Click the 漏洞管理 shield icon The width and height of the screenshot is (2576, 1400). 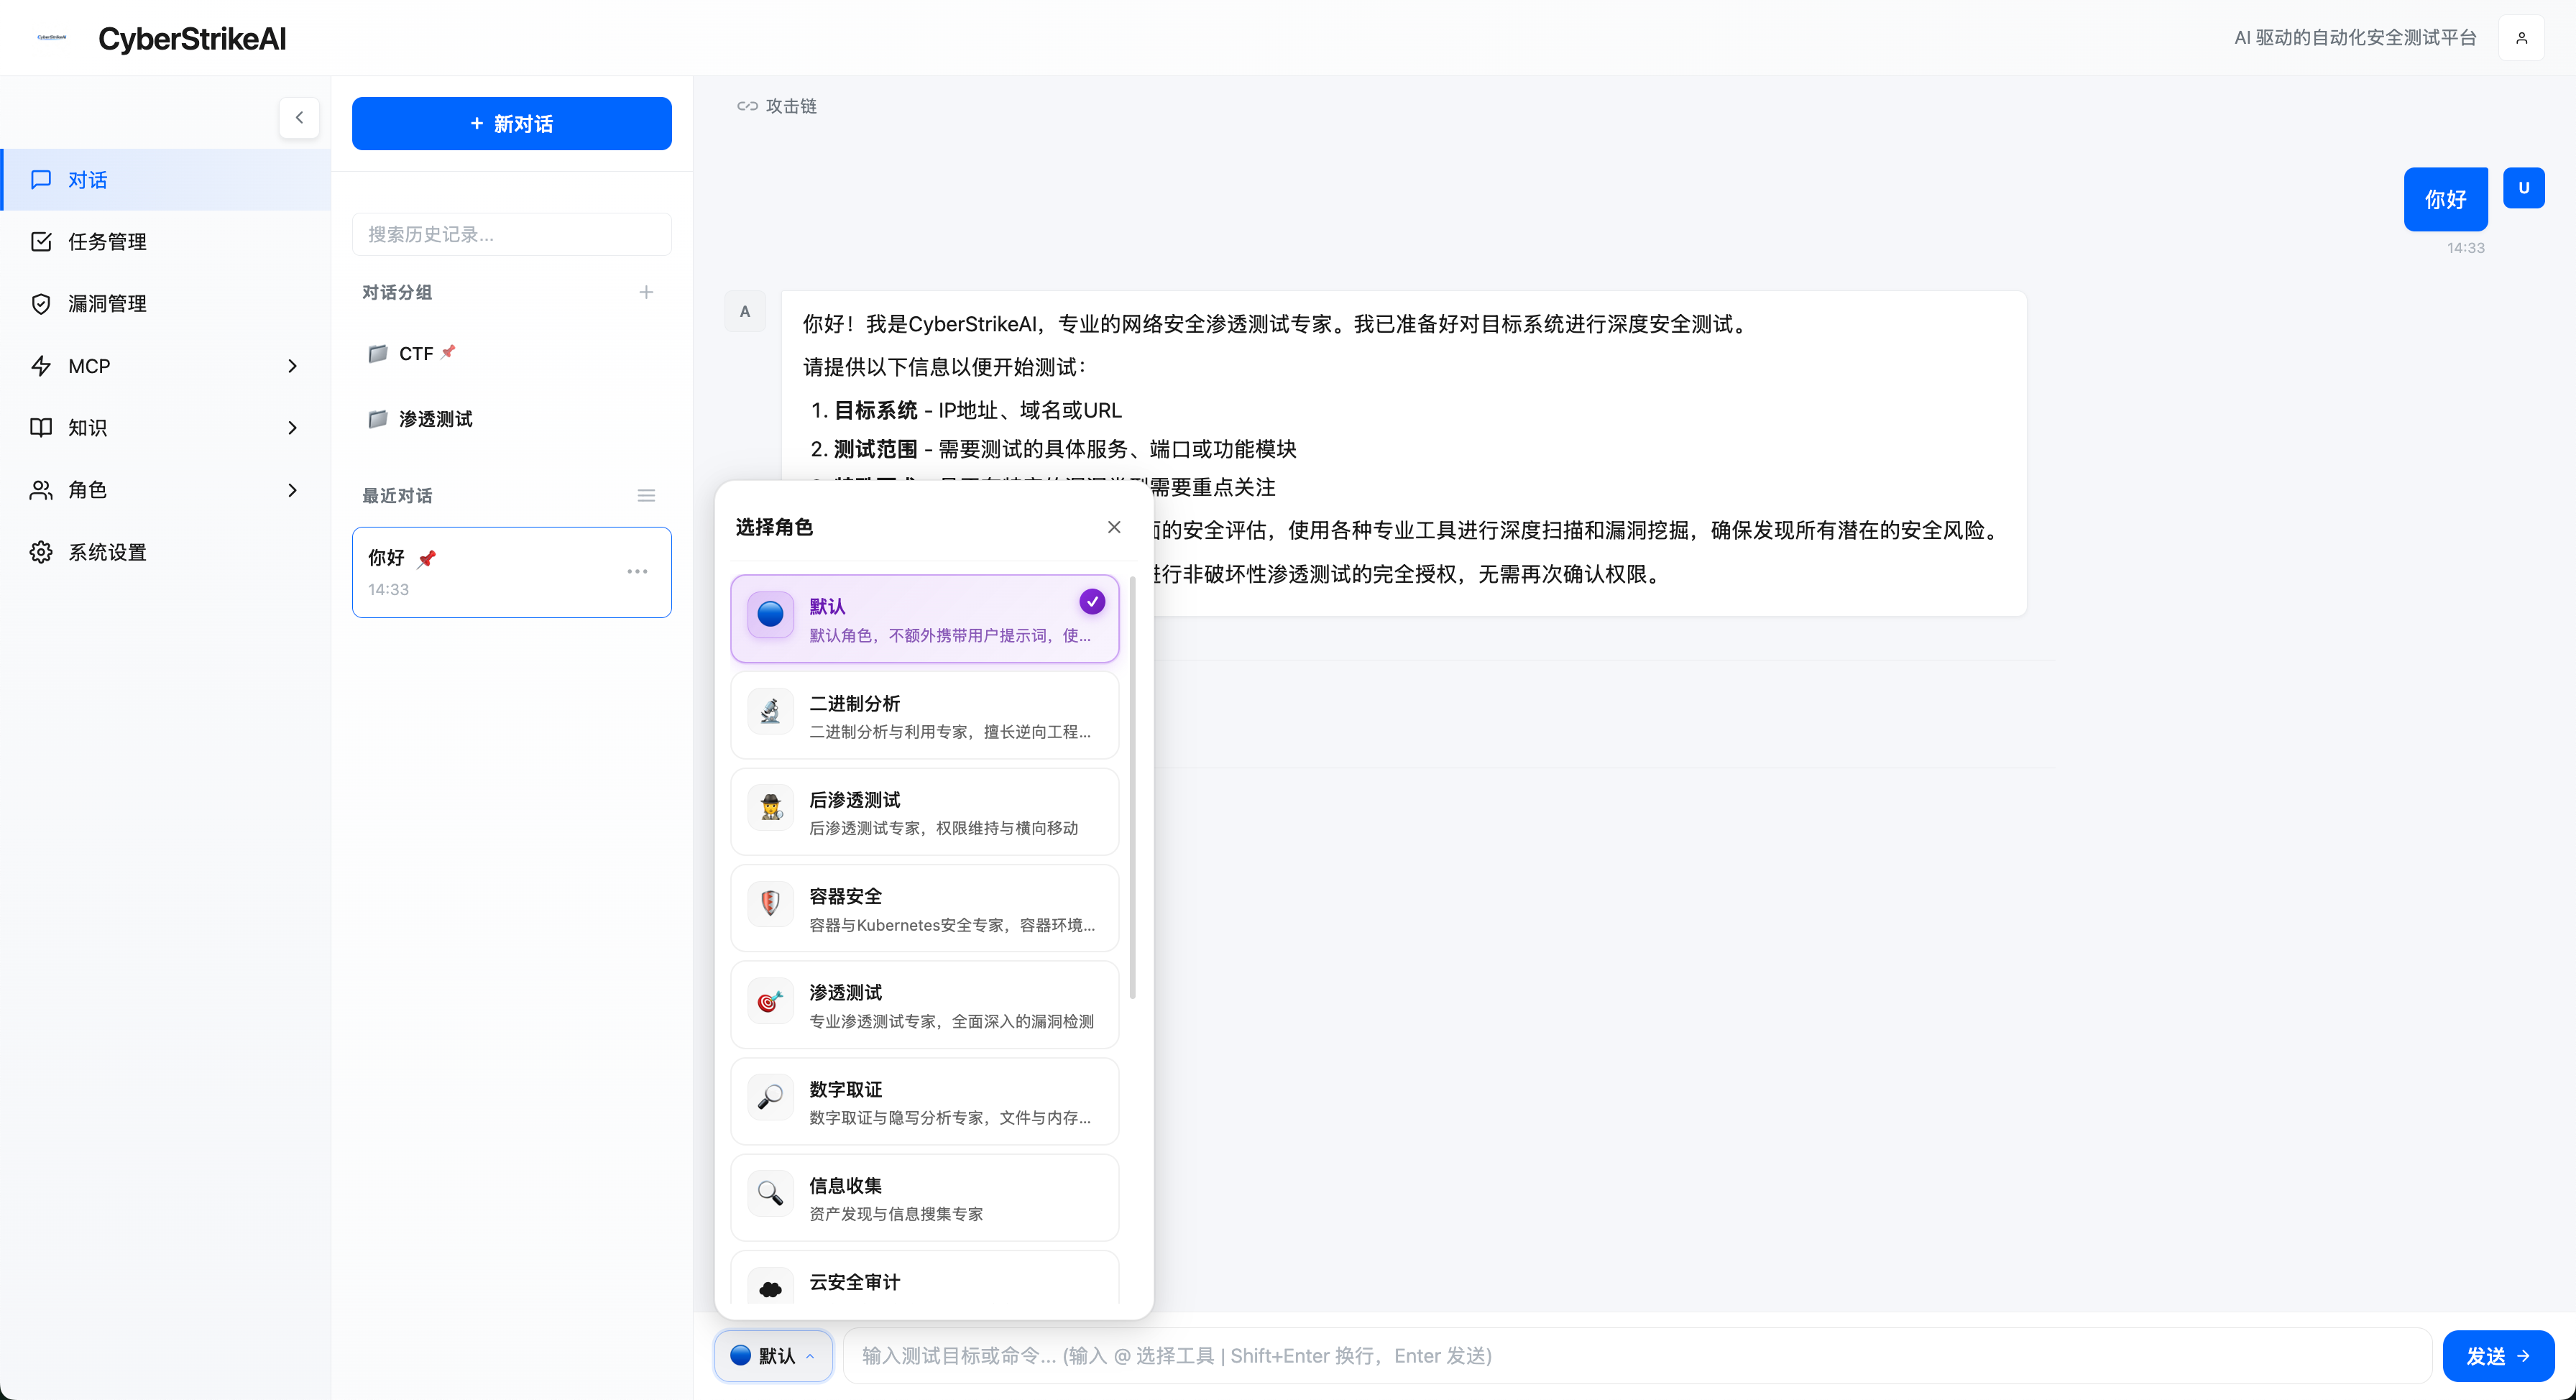pyautogui.click(x=41, y=304)
